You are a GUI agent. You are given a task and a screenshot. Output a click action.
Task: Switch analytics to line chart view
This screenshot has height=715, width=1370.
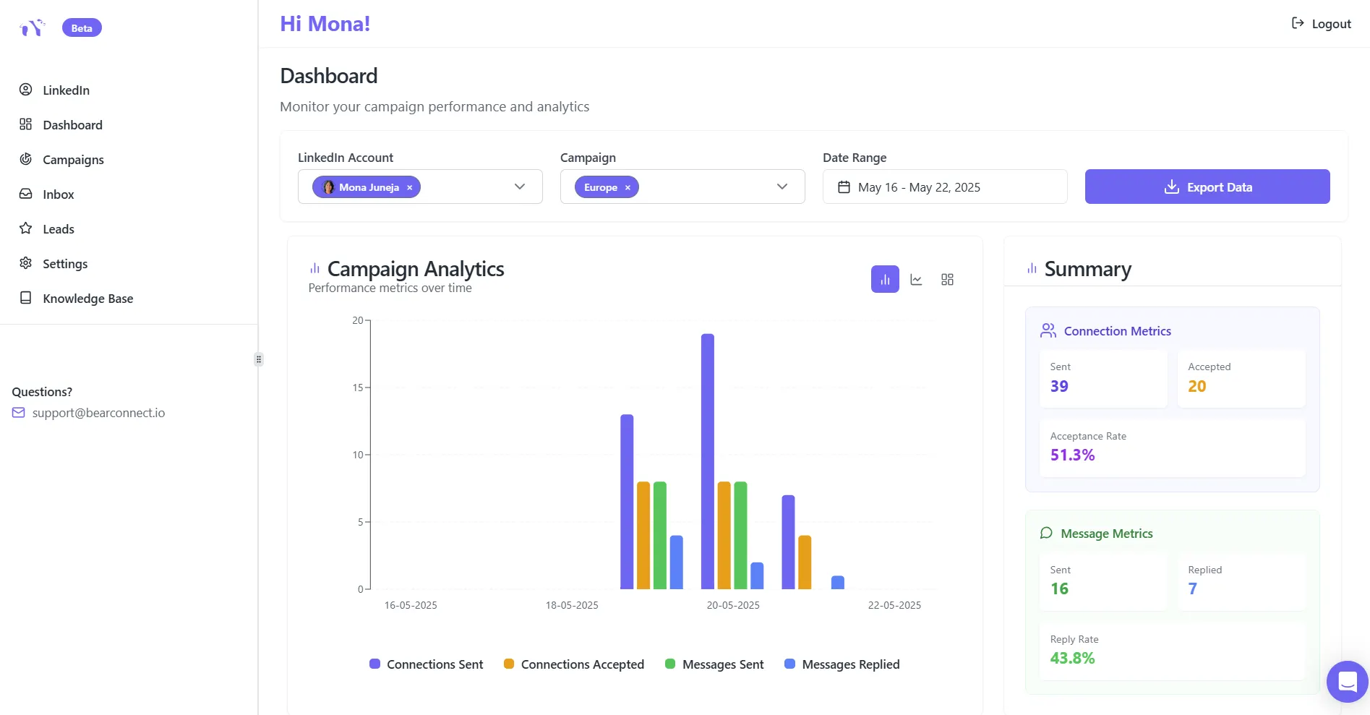(916, 279)
